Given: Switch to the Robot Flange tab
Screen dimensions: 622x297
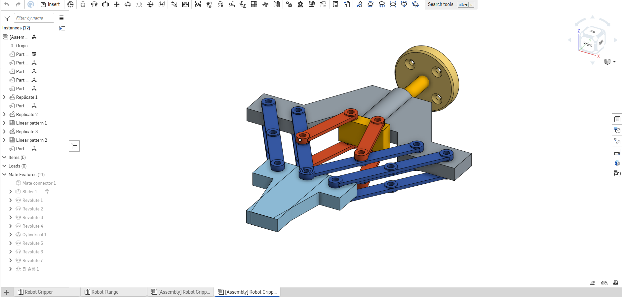Looking at the screenshot, I should [114, 292].
